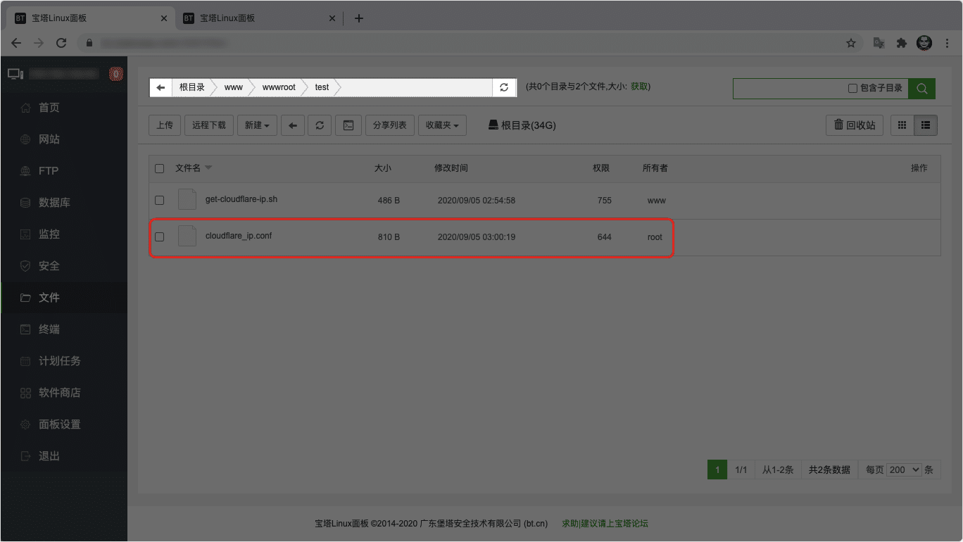Viewport: 963px width, 542px height.
Task: Select the first 宝塔Linux面板 browser tab
Action: 92,18
